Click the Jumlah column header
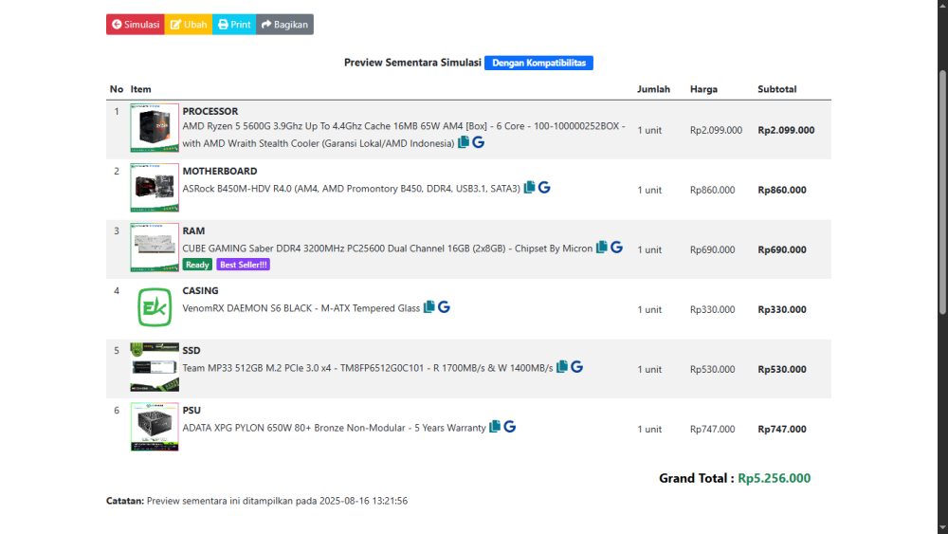 point(653,89)
